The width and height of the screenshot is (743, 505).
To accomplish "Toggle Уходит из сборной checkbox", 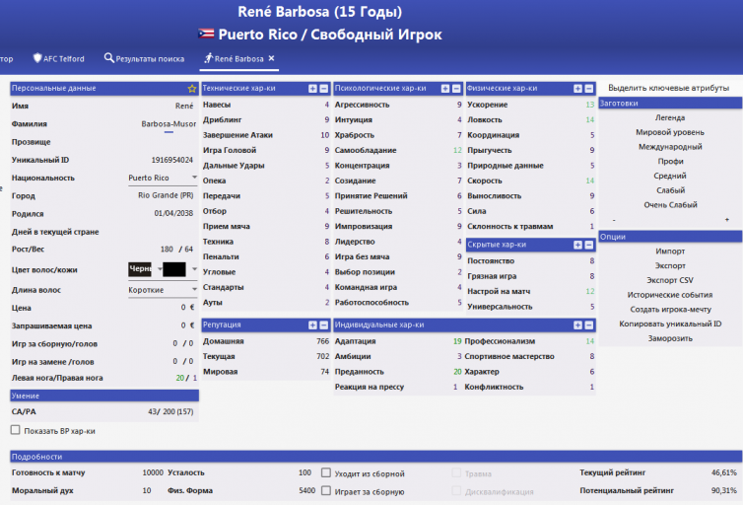I will click(x=326, y=472).
